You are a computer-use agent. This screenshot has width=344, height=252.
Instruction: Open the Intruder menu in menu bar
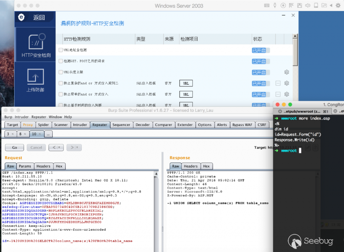21,117
